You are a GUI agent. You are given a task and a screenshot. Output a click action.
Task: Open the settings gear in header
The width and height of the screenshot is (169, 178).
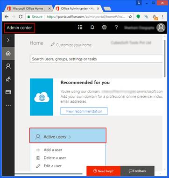[104, 28]
